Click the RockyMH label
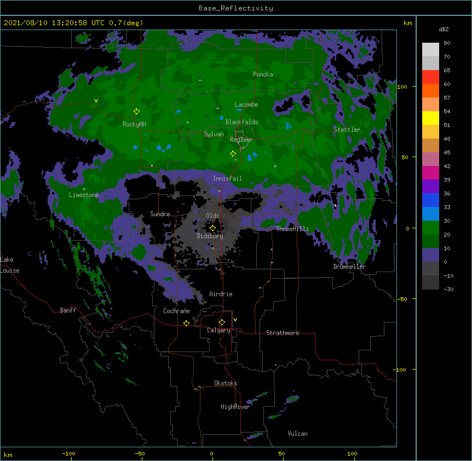Viewport: 472px width, 461px height. 134,124
